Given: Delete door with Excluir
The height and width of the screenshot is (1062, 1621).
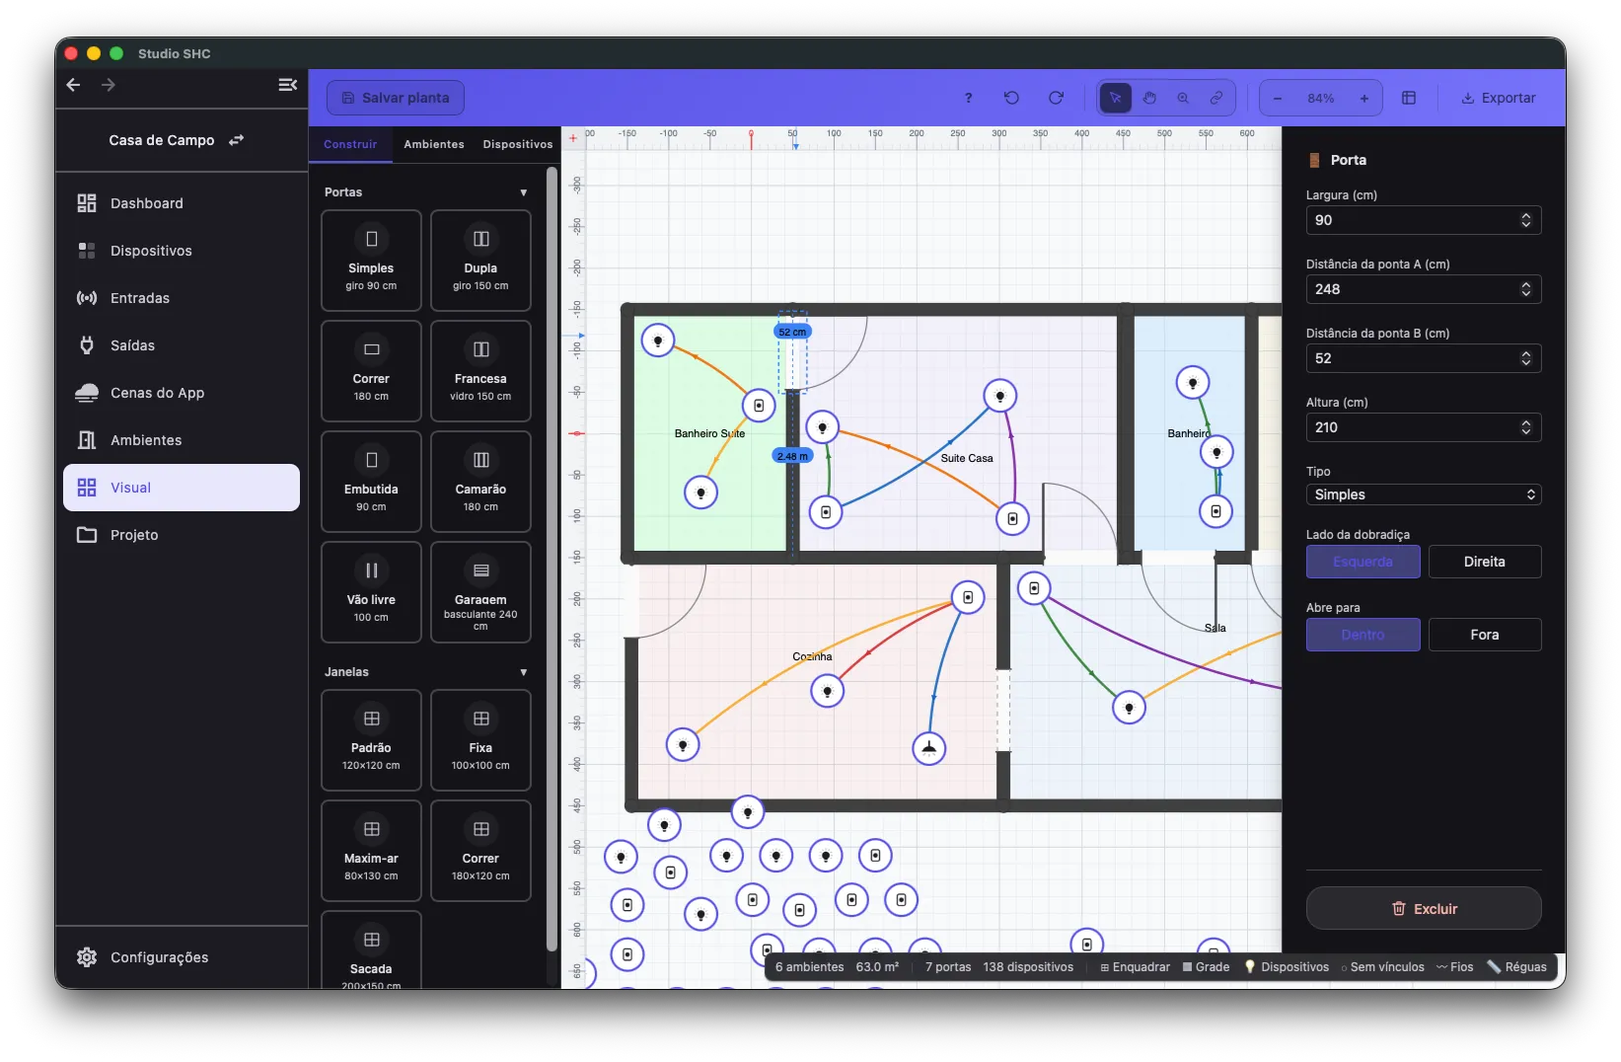Looking at the screenshot, I should click(x=1423, y=908).
